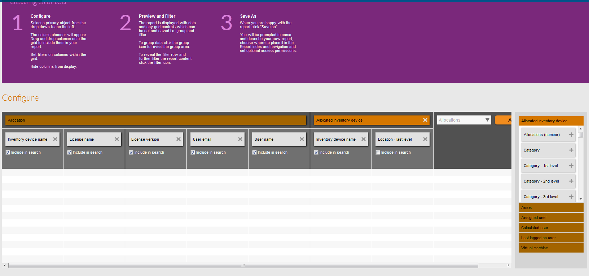Viewport: 589px width, 276px height.
Task: Toggle Include in search for License version
Action: [x=131, y=153]
